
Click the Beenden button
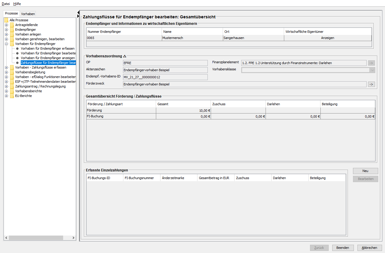(343, 248)
